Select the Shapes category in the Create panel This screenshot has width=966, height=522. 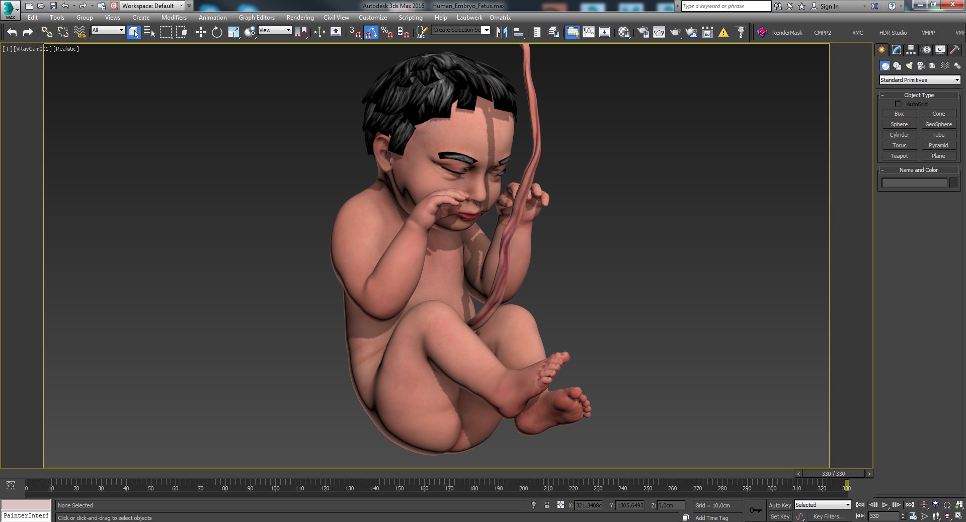pos(897,66)
